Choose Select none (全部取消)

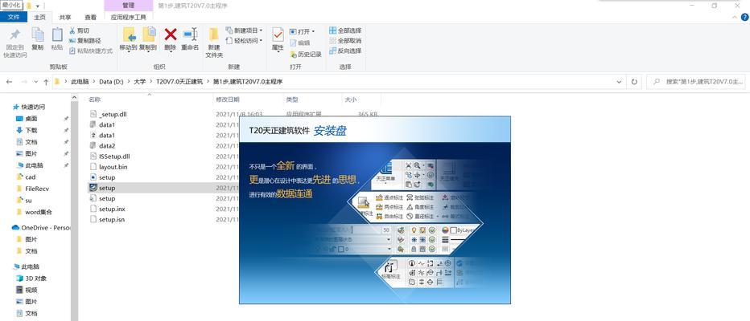345,41
